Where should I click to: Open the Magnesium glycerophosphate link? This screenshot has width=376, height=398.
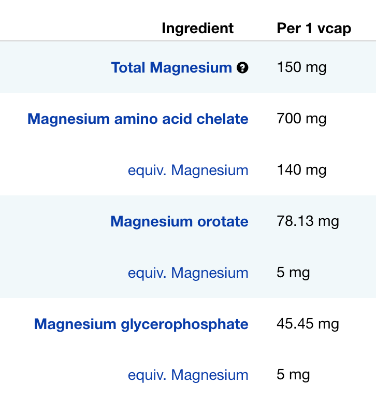pyautogui.click(x=141, y=324)
